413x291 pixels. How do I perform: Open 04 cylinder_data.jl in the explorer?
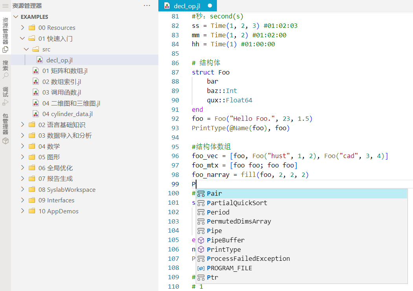pos(67,114)
